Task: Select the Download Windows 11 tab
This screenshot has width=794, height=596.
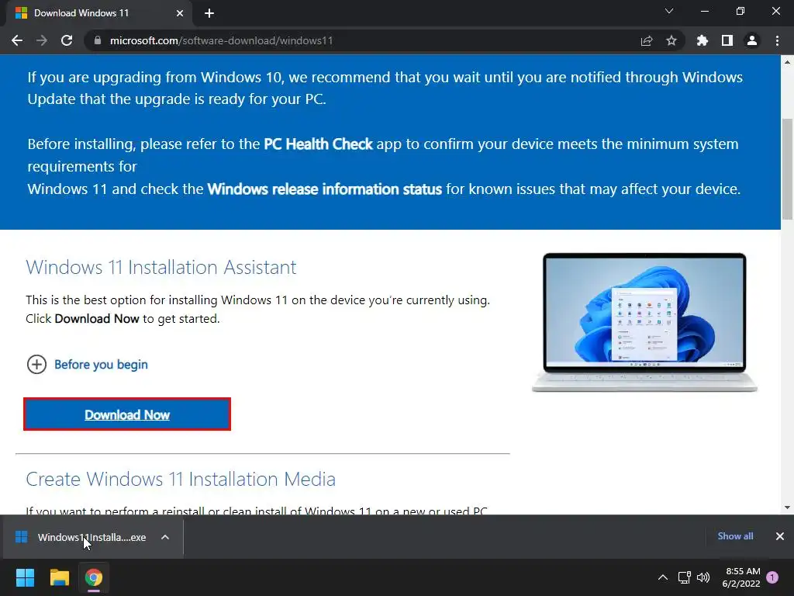Action: pyautogui.click(x=98, y=13)
